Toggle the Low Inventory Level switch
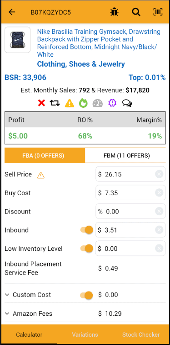 click(x=87, y=249)
